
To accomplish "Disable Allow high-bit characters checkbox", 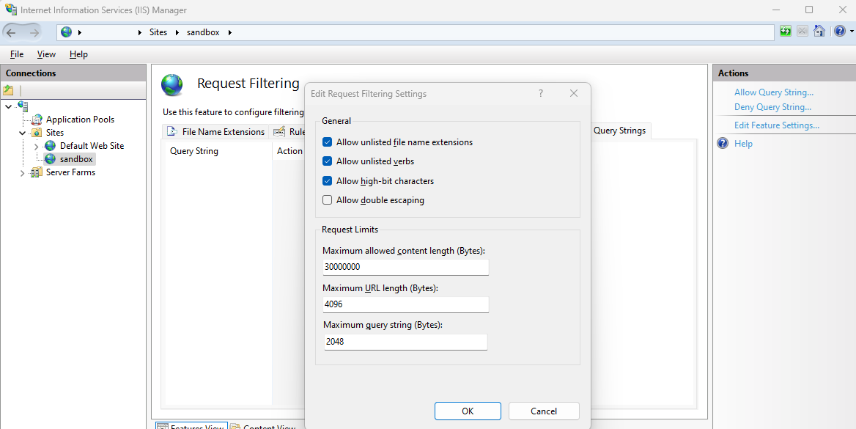I will coord(328,181).
